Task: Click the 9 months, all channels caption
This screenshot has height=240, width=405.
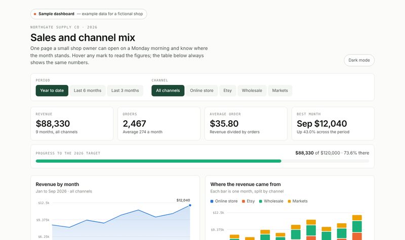Action: click(57, 132)
